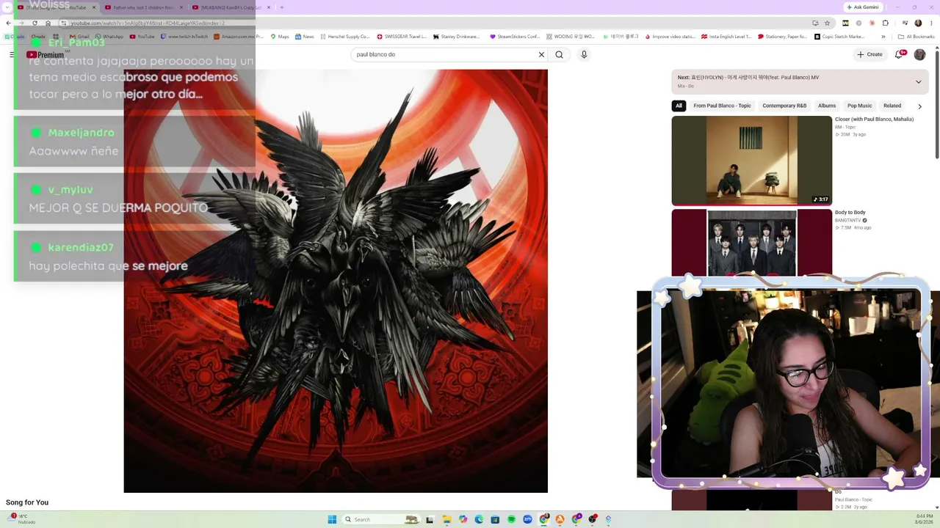Open File Explorer from the taskbar

click(446, 519)
